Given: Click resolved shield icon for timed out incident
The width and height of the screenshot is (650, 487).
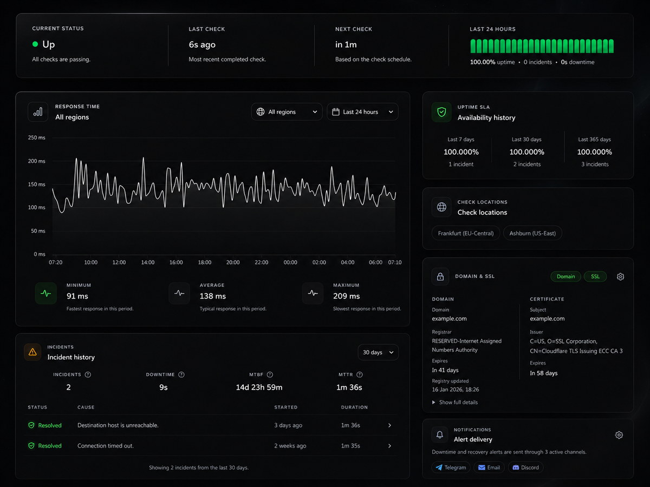Looking at the screenshot, I should (x=31, y=446).
